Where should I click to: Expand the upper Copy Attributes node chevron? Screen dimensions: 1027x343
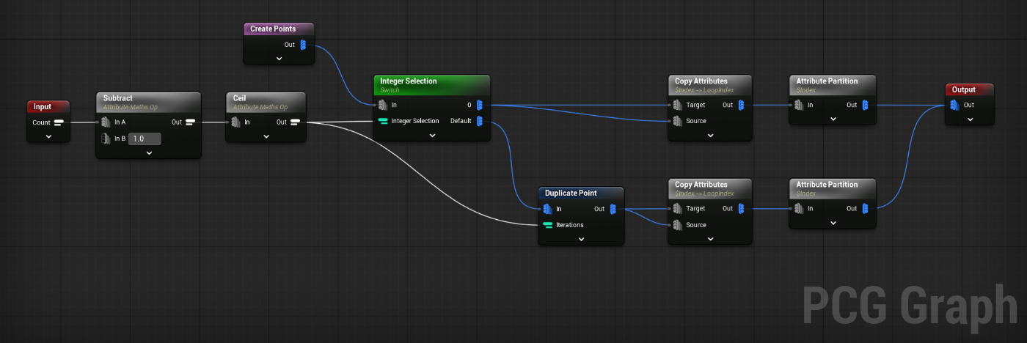click(x=711, y=136)
